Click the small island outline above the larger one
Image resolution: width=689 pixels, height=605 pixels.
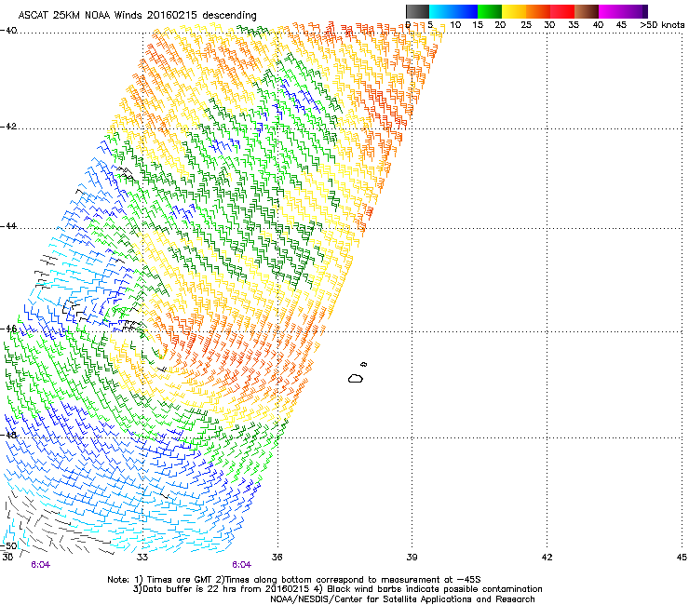[x=363, y=364]
